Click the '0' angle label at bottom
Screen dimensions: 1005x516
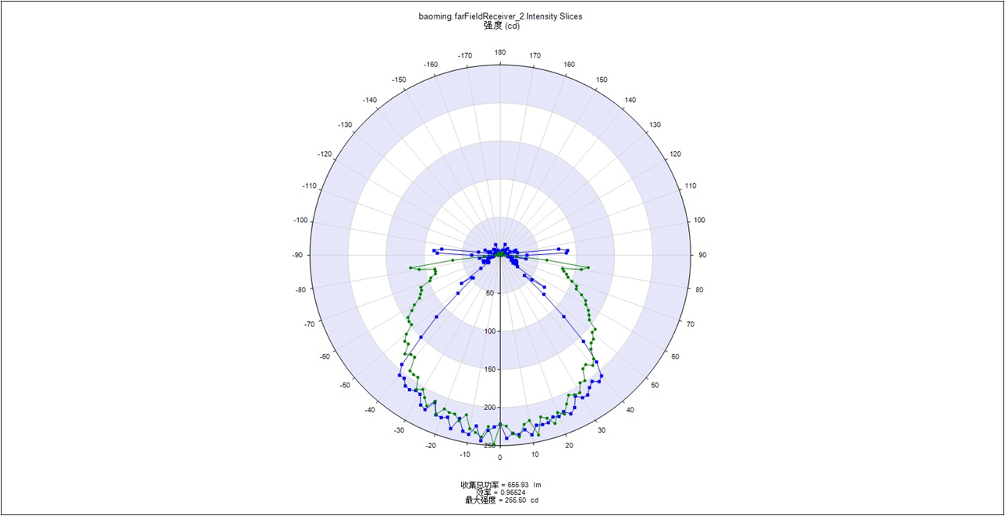point(500,458)
